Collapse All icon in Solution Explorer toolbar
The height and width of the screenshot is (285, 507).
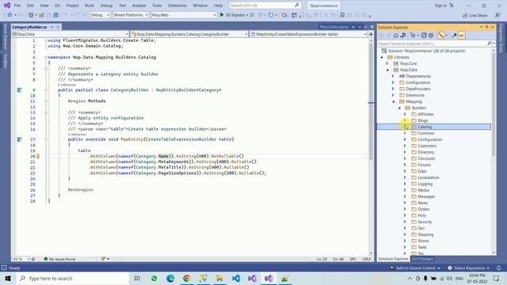pyautogui.click(x=424, y=36)
